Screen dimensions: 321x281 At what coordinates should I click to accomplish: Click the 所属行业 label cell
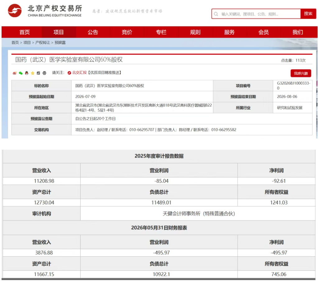tap(243, 108)
